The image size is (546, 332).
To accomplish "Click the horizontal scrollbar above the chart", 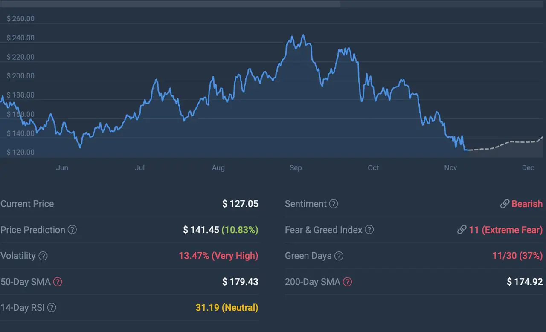I will coord(170,4).
